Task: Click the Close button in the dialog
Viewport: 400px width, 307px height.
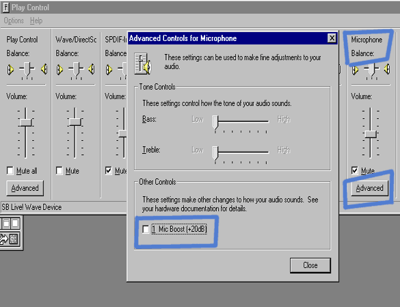Action: [310, 265]
